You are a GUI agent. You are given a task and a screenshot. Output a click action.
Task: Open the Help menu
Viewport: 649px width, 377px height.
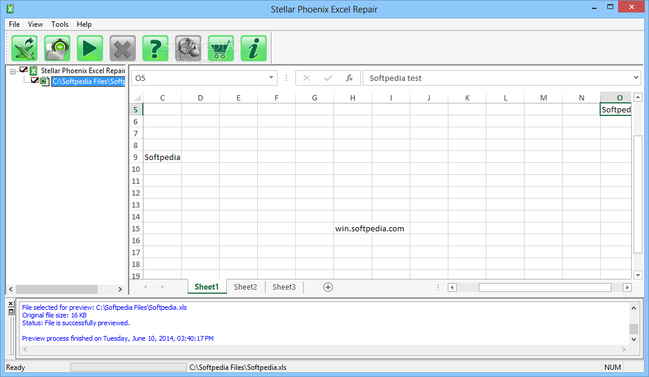84,24
